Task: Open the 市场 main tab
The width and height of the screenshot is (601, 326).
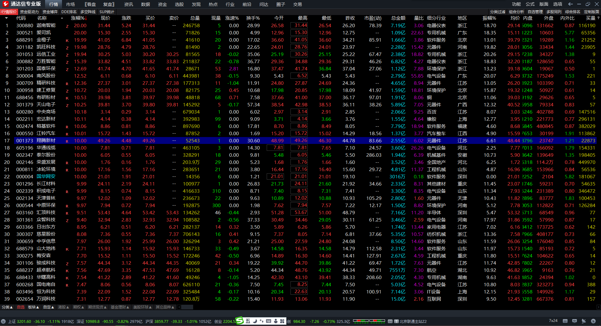Action: pyautogui.click(x=70, y=4)
